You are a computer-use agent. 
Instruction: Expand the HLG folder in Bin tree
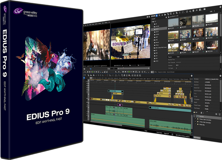(154, 40)
